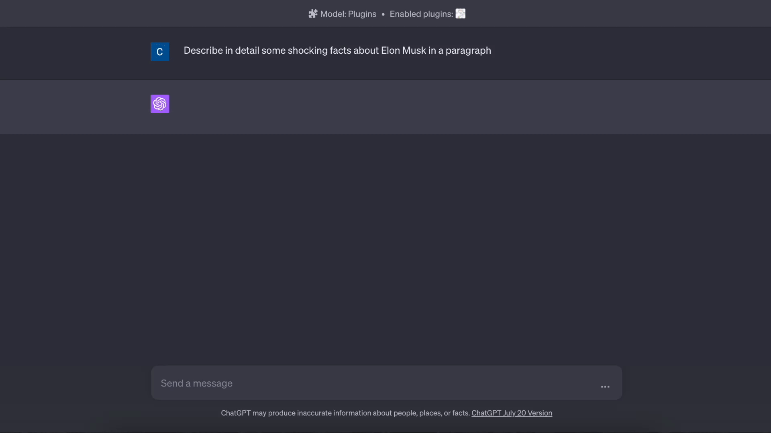Click the purple ChatGPT response icon
Image resolution: width=771 pixels, height=433 pixels.
click(159, 104)
